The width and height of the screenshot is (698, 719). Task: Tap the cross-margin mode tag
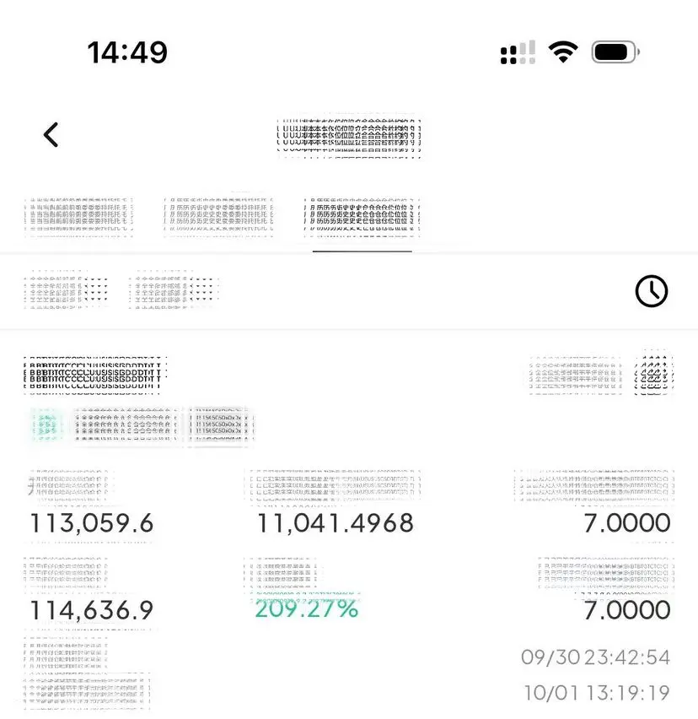[x=125, y=425]
